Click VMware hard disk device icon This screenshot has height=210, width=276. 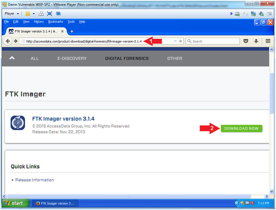[x=237, y=13]
